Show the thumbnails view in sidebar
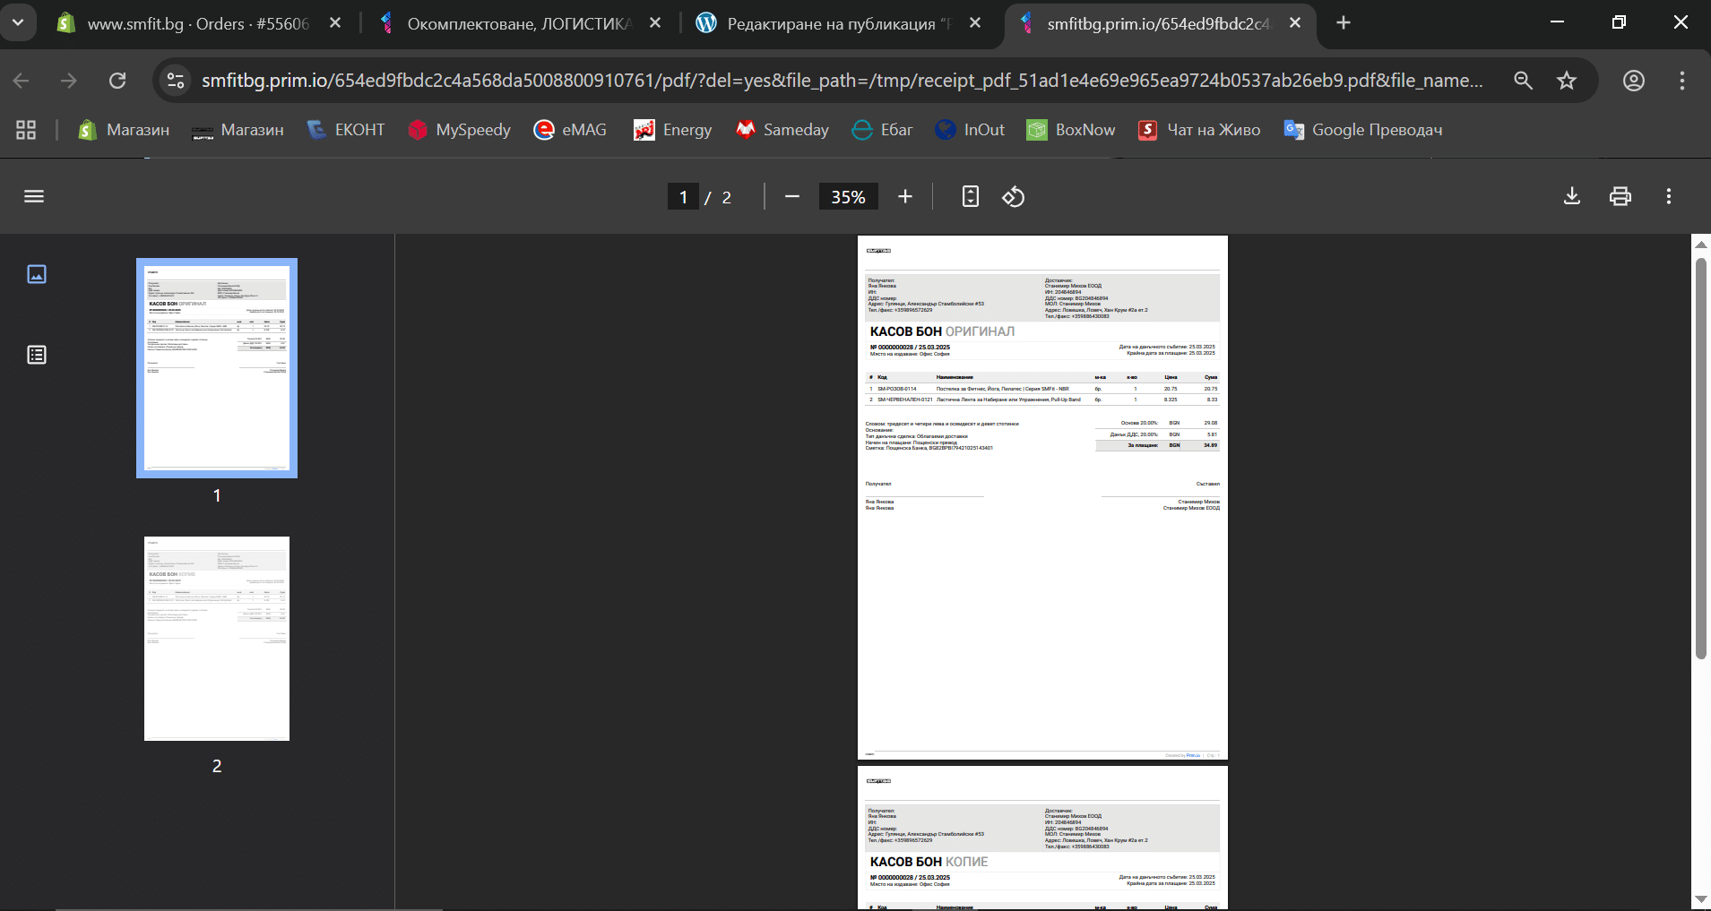 (37, 274)
